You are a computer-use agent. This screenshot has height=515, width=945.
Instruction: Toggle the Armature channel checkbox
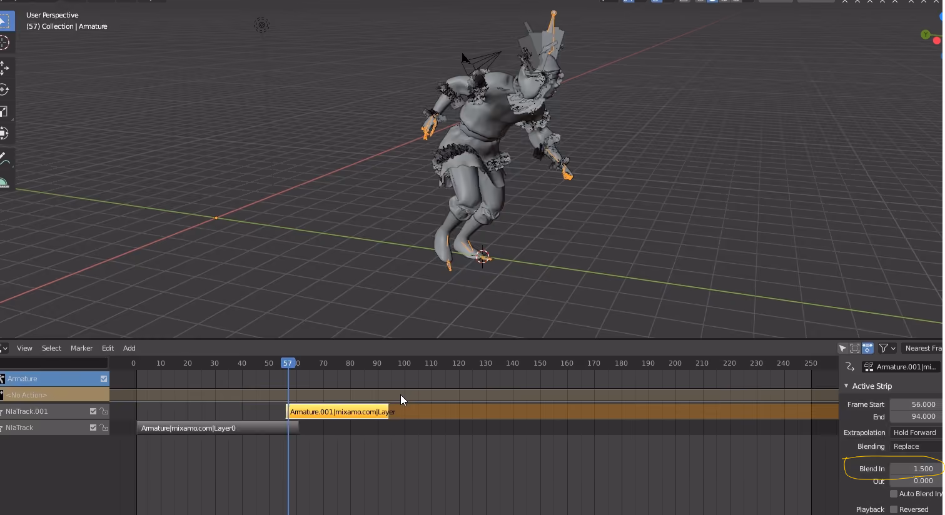click(104, 379)
